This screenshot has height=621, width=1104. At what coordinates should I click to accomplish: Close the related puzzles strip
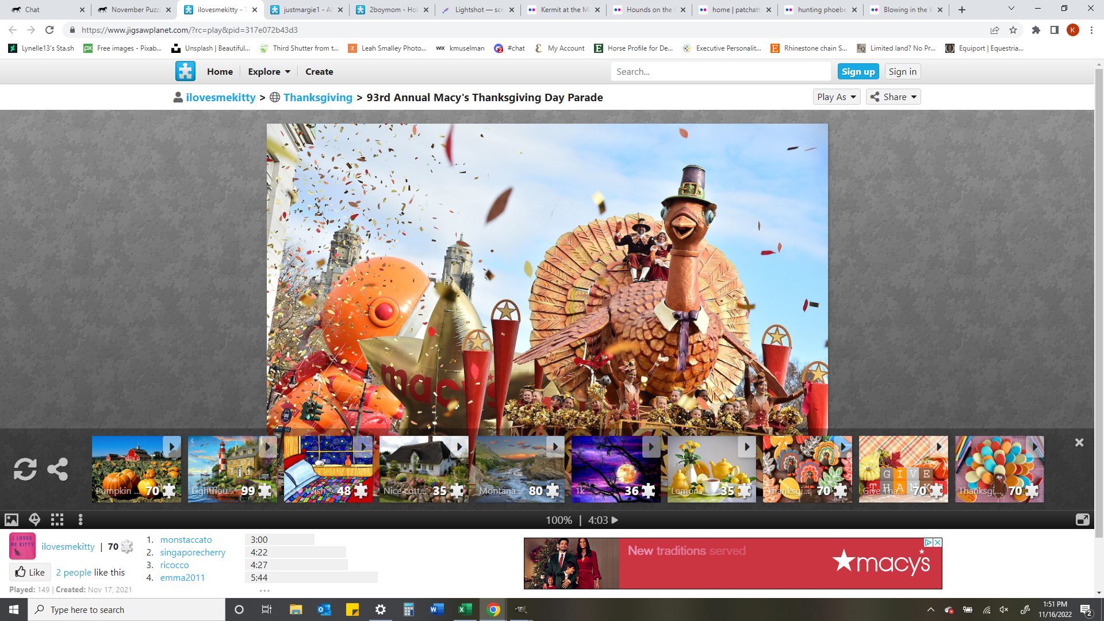pyautogui.click(x=1079, y=443)
